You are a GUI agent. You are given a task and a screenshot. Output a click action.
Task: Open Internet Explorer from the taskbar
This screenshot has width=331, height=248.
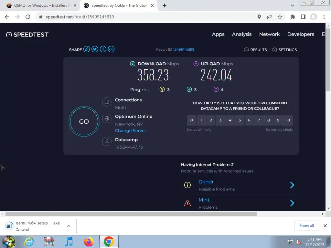29,242
